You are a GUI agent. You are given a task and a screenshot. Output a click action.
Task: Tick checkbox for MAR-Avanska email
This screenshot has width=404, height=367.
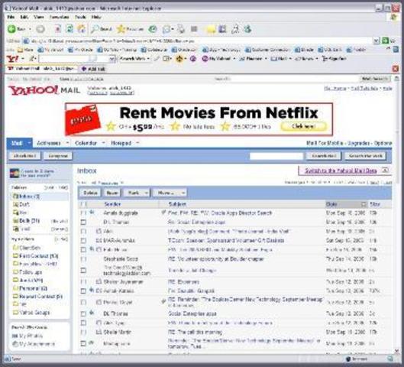(83, 241)
